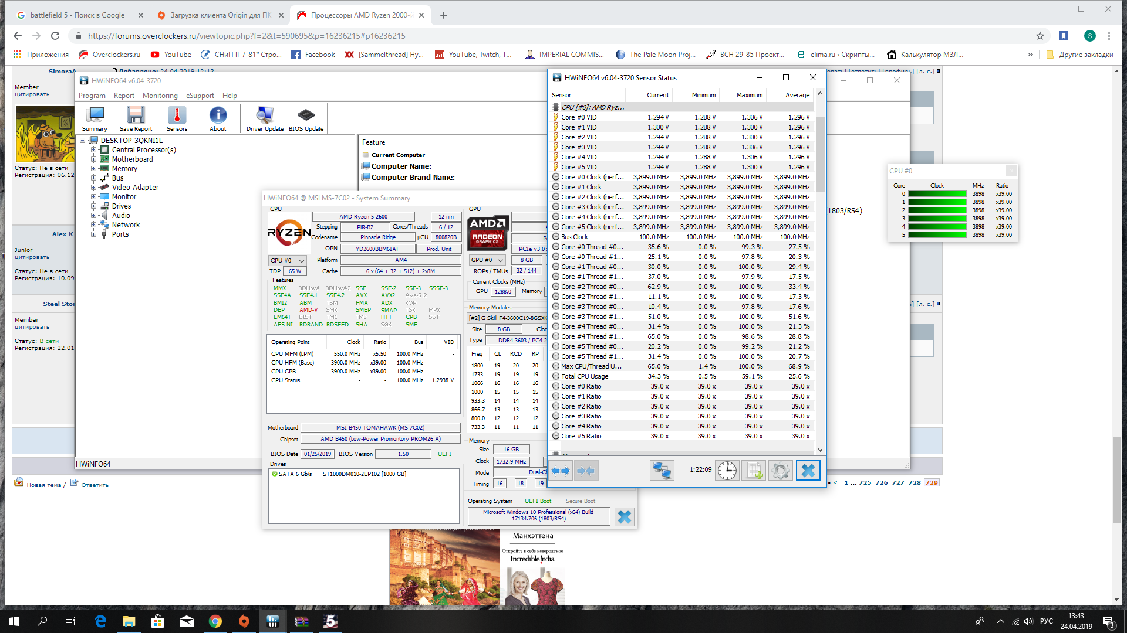This screenshot has height=633, width=1127.
Task: Reset sensor min/max with clock icon
Action: coord(727,471)
